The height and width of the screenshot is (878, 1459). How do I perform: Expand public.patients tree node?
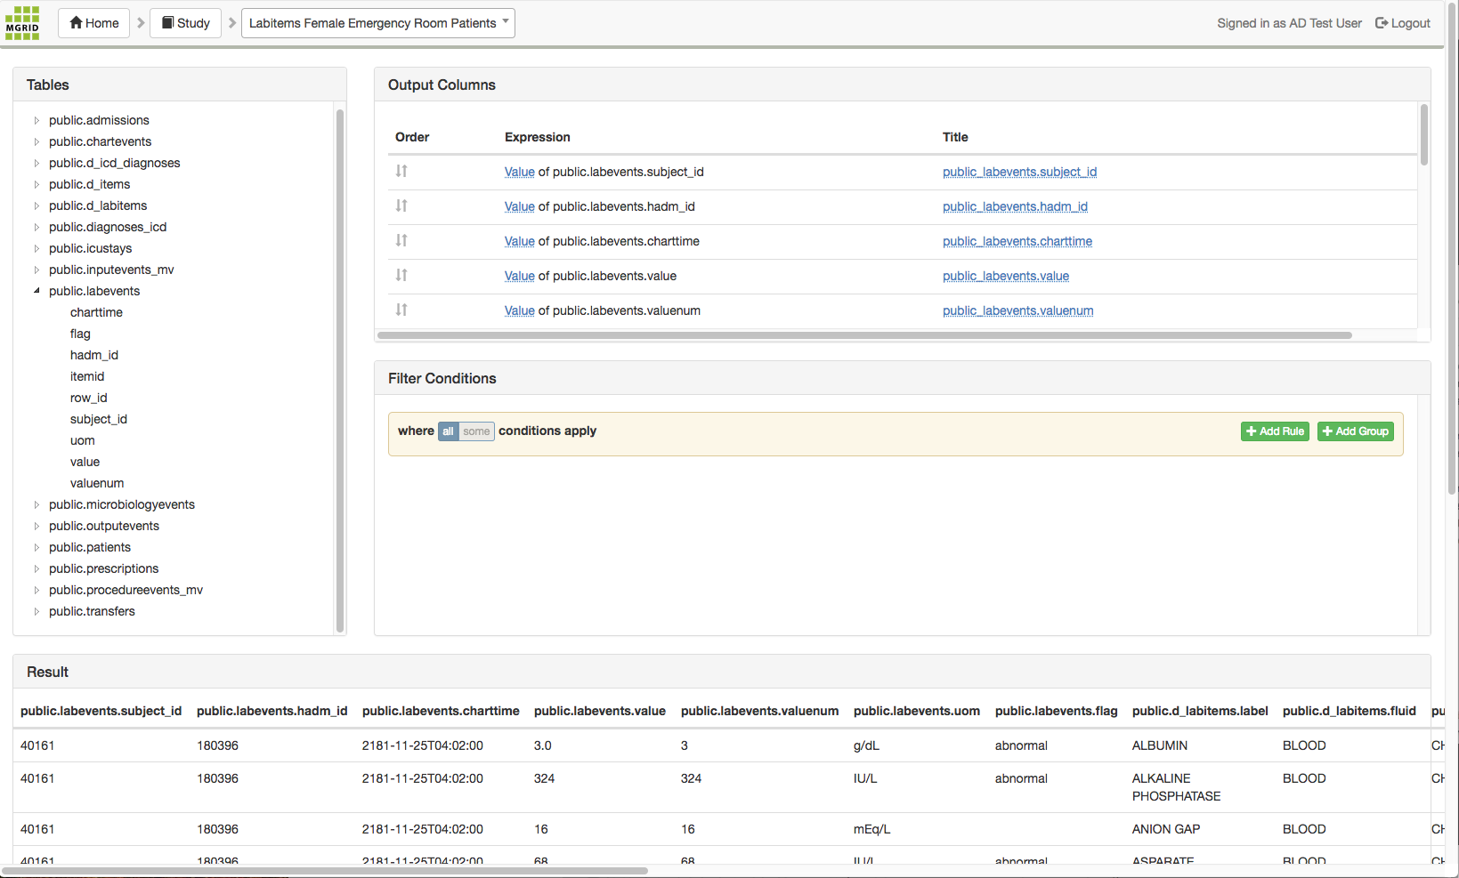click(x=36, y=547)
